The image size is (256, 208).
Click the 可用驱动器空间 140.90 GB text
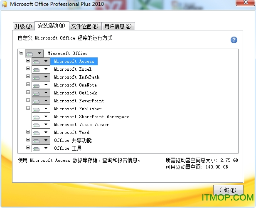(x=197, y=167)
